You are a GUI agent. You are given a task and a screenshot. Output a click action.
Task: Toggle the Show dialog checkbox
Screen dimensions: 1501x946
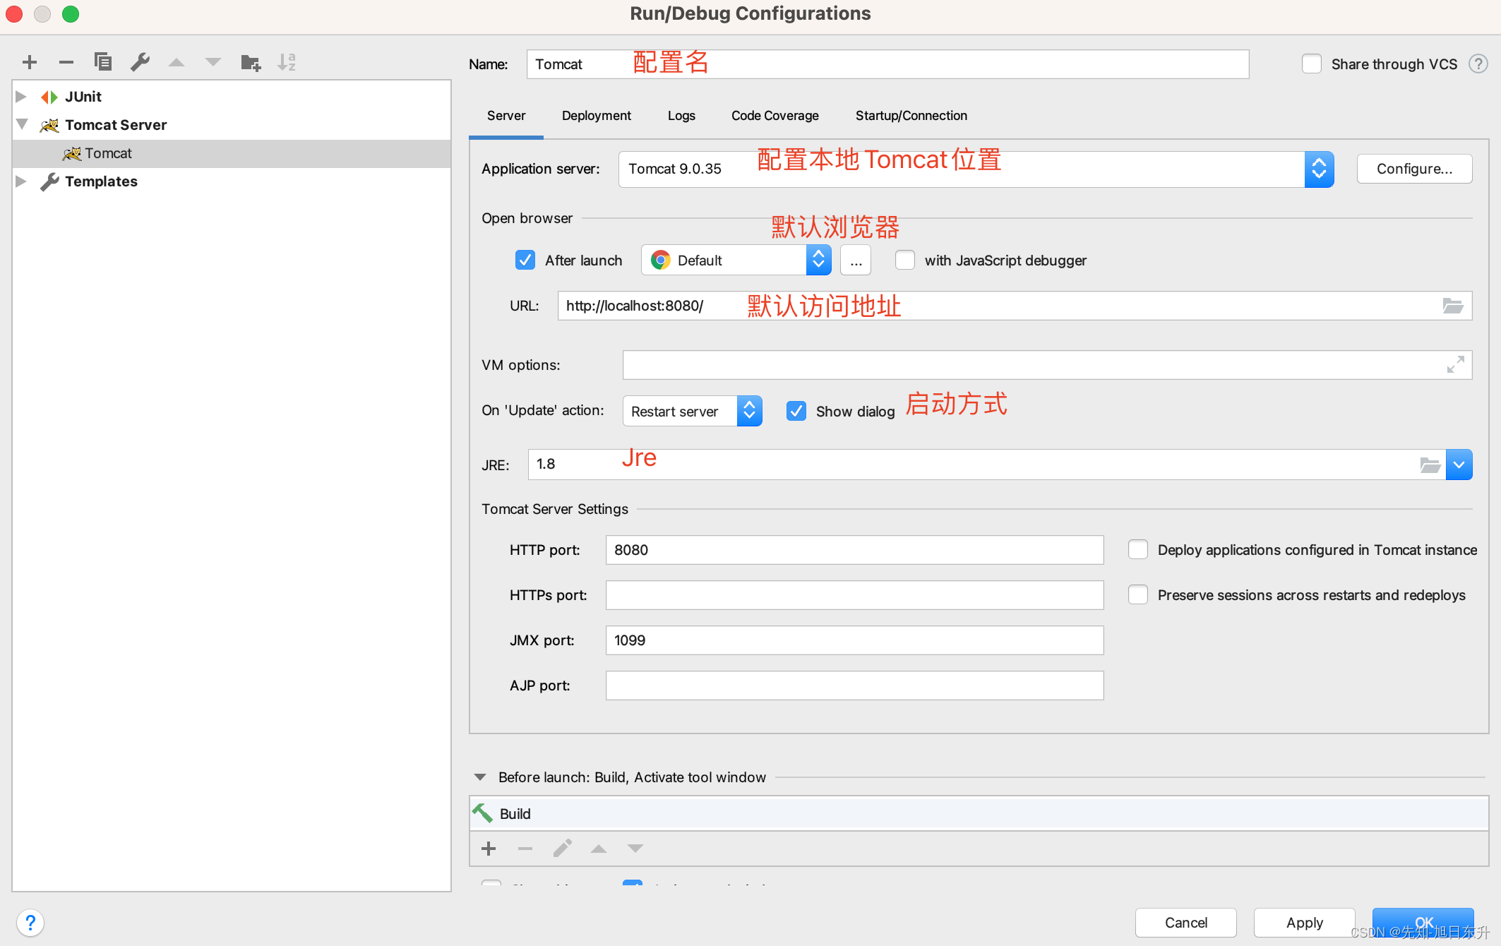coord(796,412)
